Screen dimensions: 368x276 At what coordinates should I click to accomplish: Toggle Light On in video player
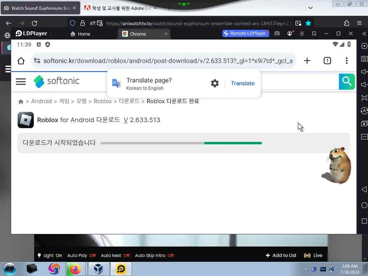pos(50,256)
